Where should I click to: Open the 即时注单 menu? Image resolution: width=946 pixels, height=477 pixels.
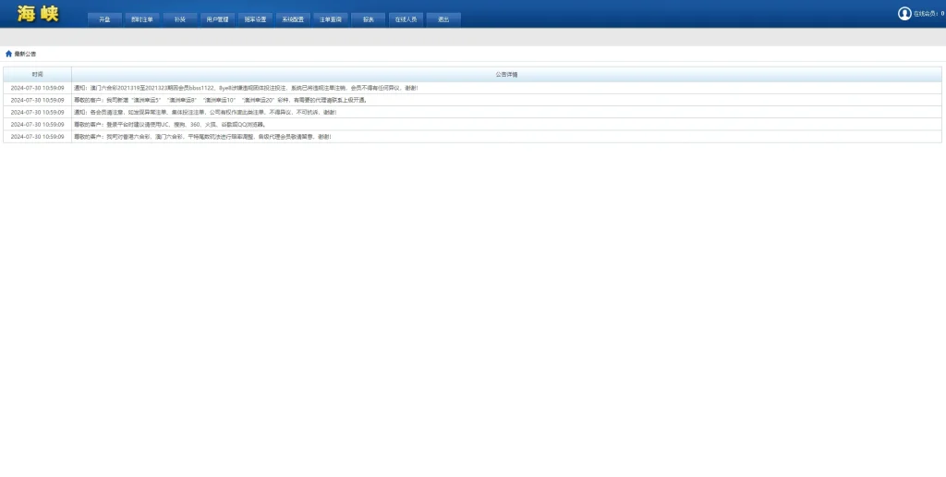(142, 19)
